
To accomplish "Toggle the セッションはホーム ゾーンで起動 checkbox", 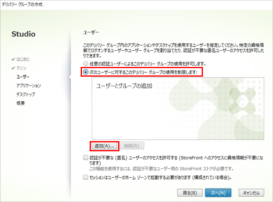I will (x=85, y=177).
